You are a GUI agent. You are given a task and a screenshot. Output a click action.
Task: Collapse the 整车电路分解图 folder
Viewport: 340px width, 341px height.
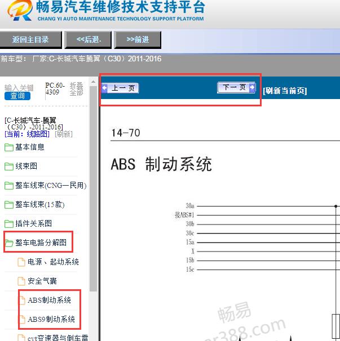point(41,243)
